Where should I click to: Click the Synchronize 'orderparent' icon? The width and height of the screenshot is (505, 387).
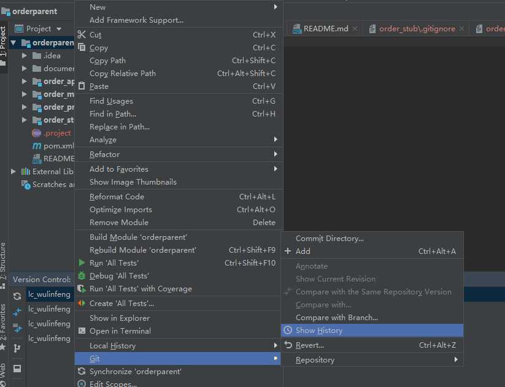[82, 371]
